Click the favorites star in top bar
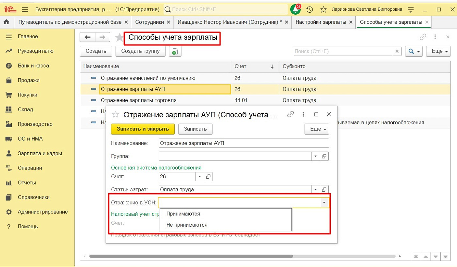 click(323, 9)
